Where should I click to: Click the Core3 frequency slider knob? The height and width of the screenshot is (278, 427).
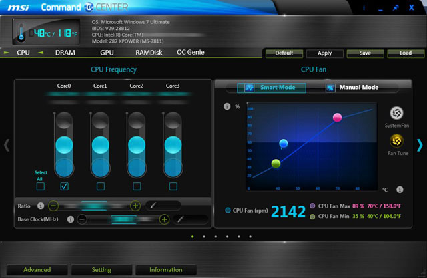click(x=173, y=145)
